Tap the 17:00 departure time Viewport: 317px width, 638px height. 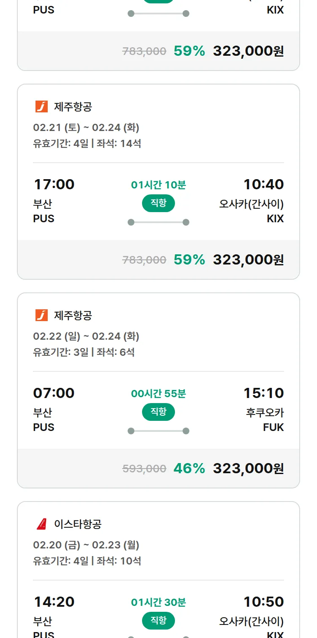click(54, 184)
